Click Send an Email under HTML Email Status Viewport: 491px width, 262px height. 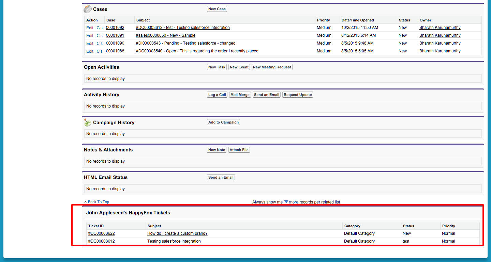tap(221, 177)
